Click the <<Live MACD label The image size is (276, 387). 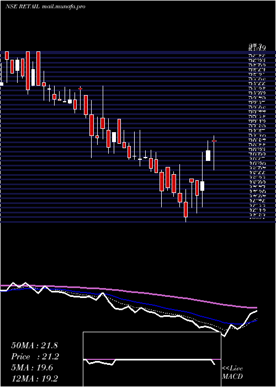click(x=232, y=373)
